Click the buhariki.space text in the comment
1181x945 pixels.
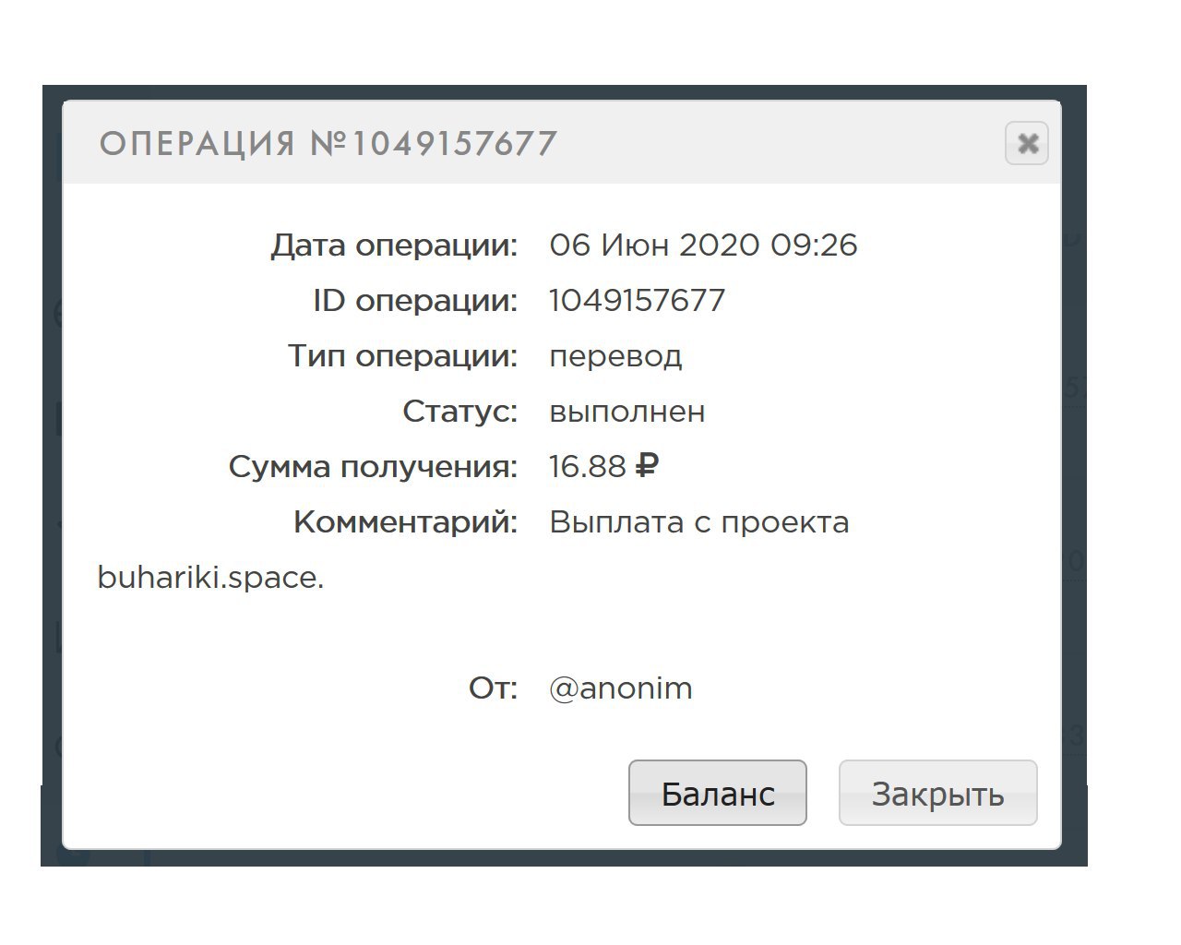[x=210, y=579]
